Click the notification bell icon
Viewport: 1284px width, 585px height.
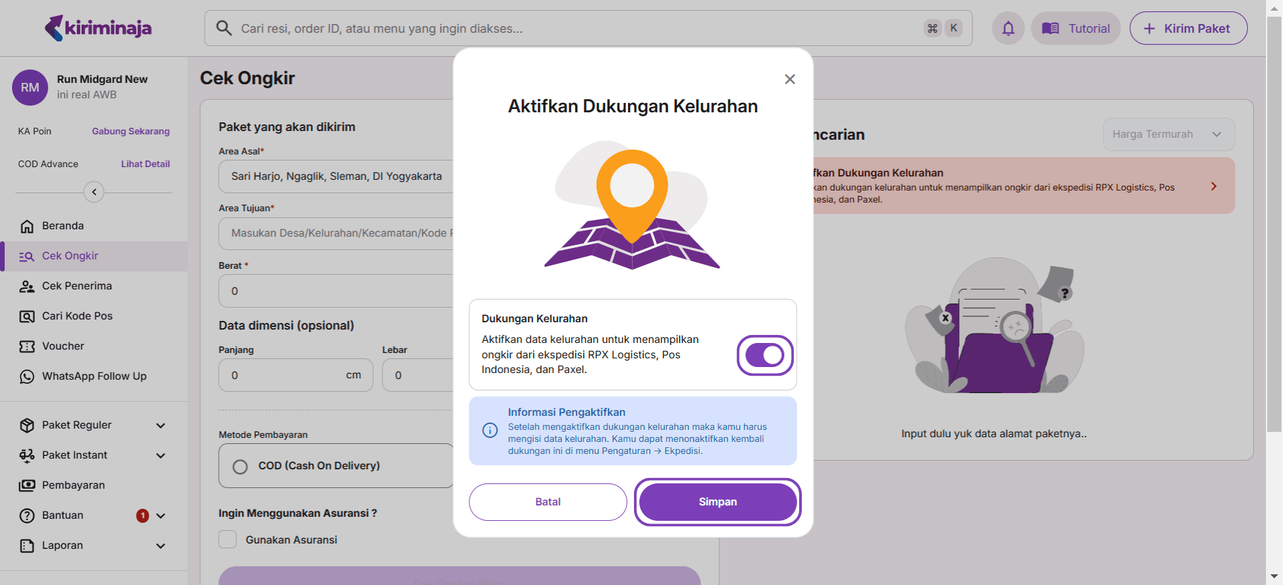1008,28
